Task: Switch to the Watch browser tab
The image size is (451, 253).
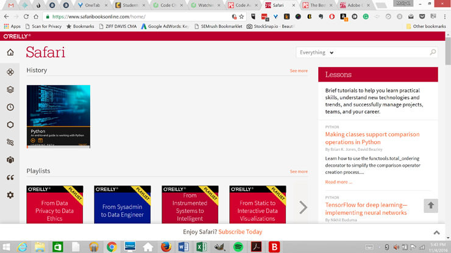Action: point(205,5)
